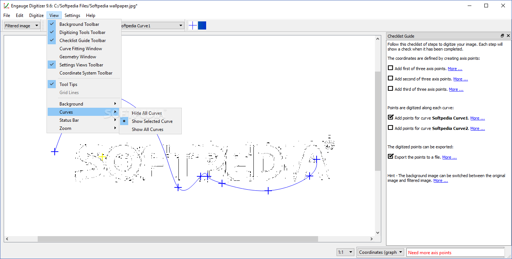Select Show All Curves option

click(x=150, y=129)
